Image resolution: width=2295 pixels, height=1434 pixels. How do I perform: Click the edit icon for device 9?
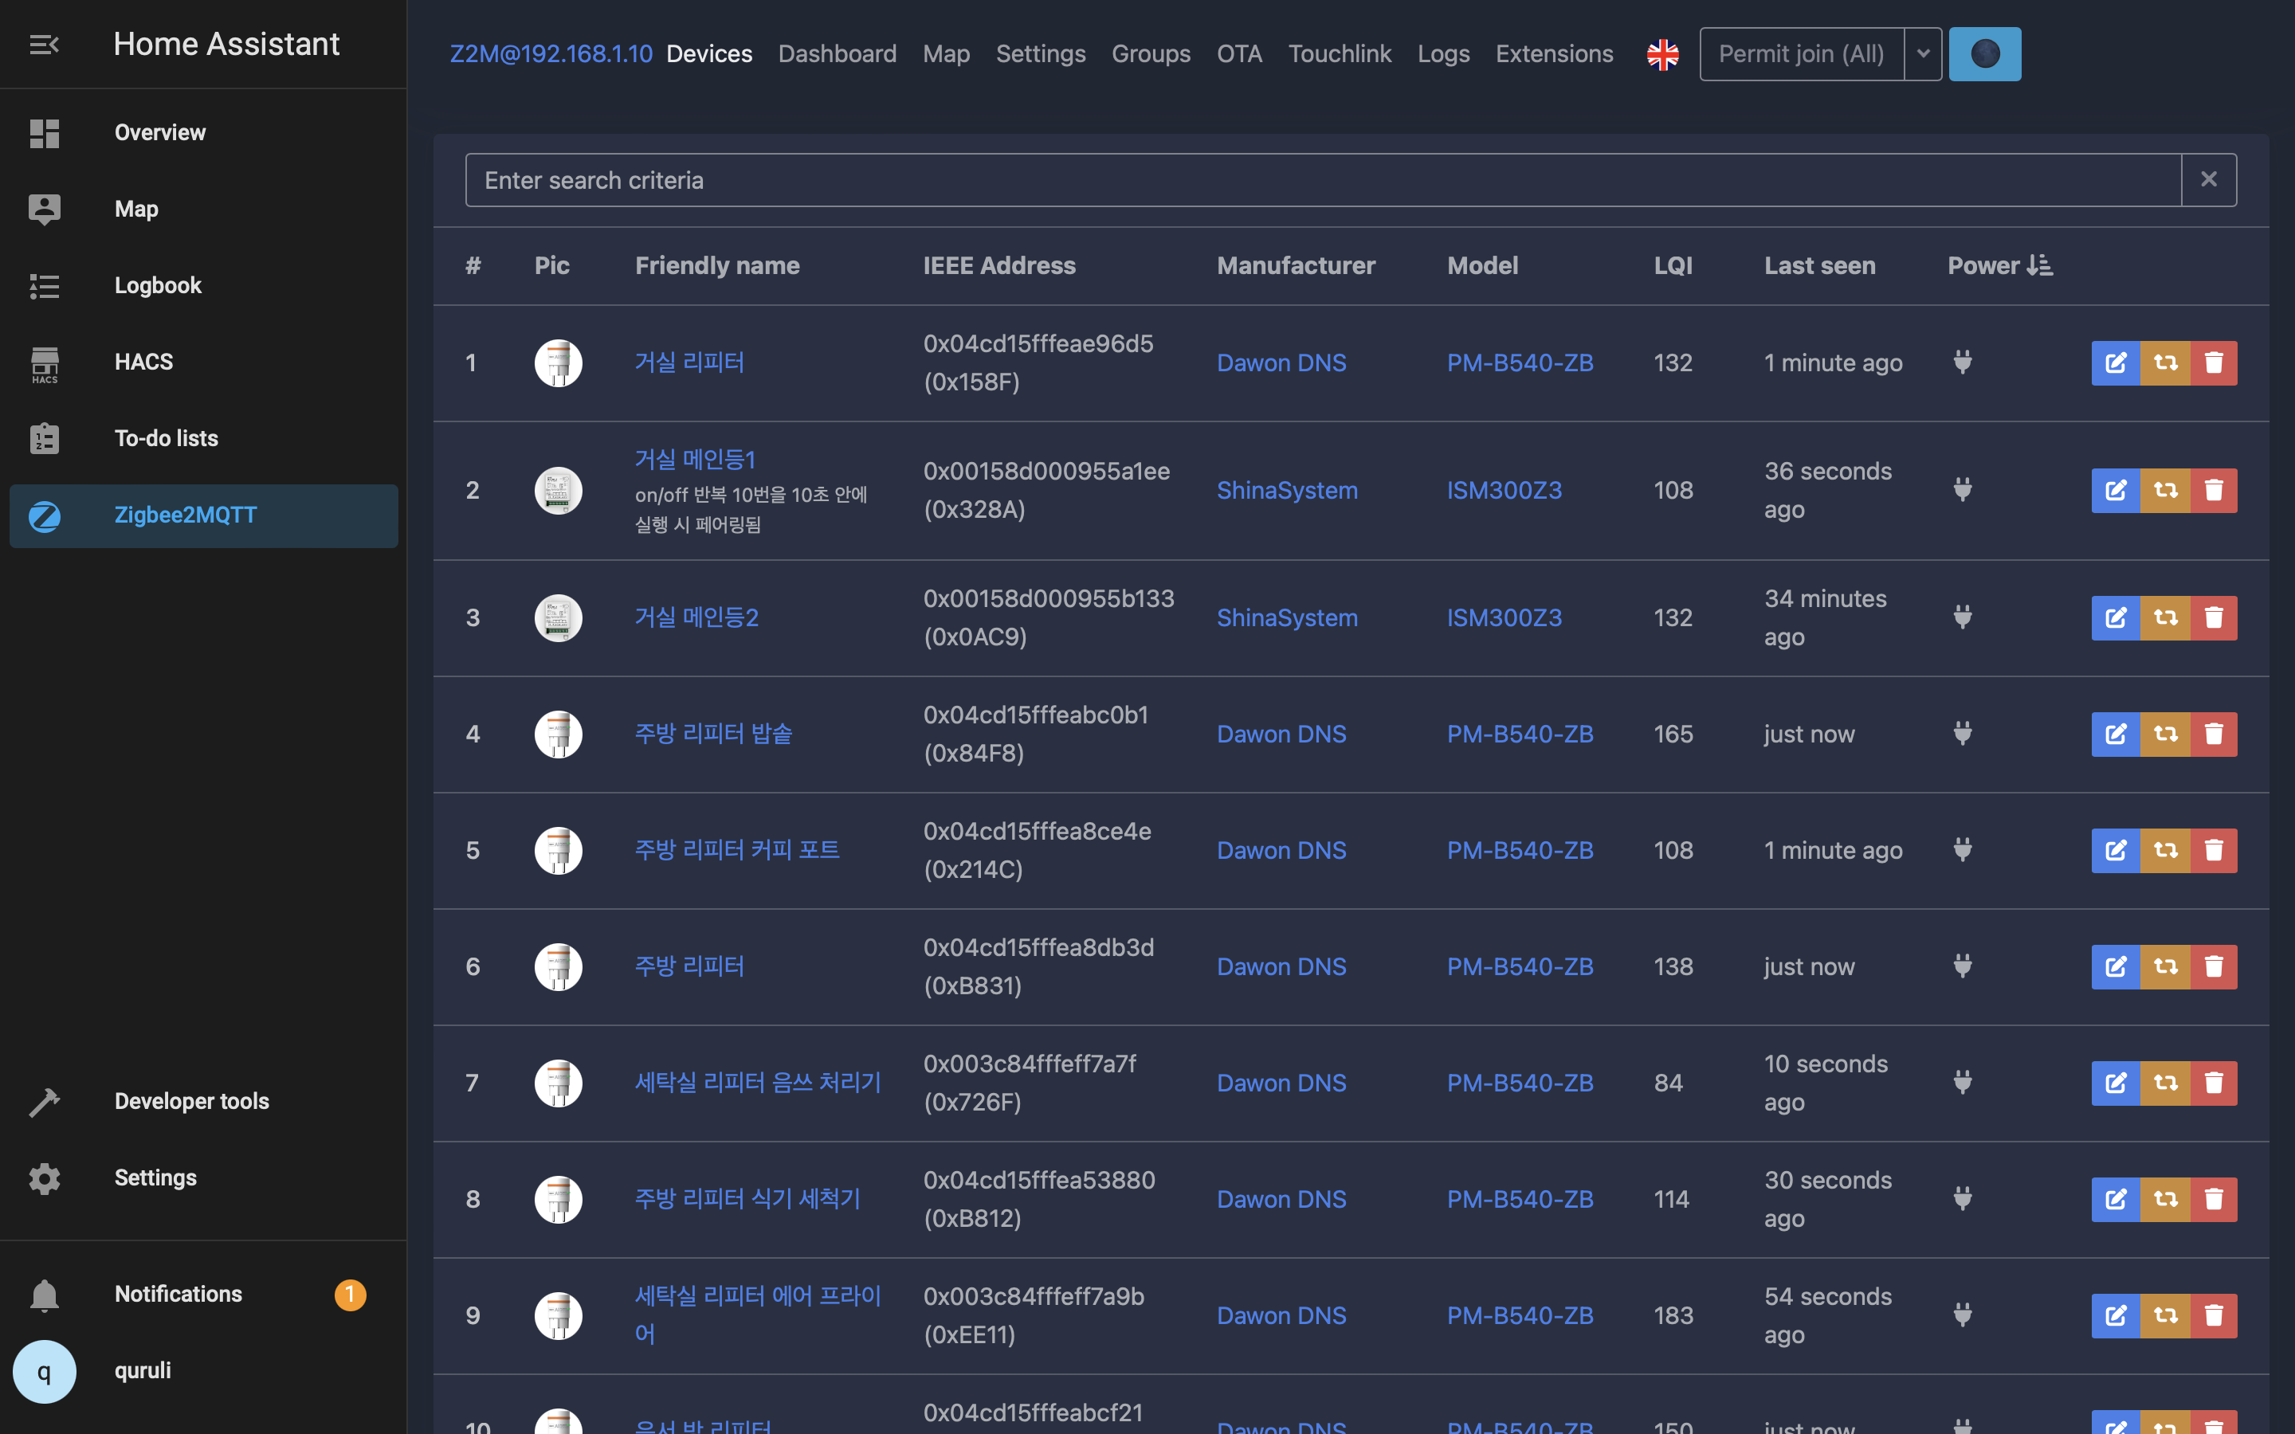[2116, 1315]
